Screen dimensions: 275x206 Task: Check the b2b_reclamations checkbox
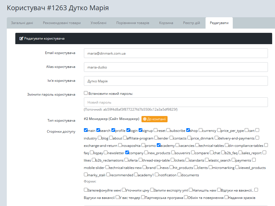[x=94, y=160]
